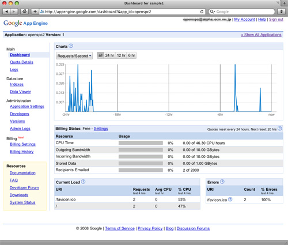Viewport: 288px width, 245px height.
Task: Open the FAQ resource link
Action: click(14, 180)
